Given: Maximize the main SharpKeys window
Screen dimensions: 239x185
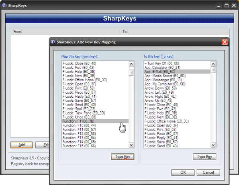Looking at the screenshot, I should coord(227,6).
